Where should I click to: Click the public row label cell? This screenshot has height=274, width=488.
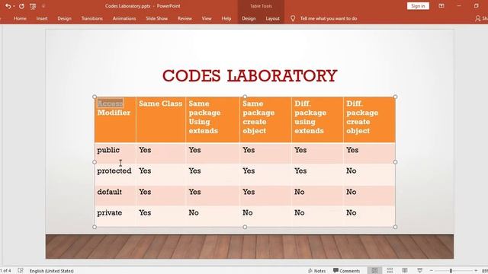coord(115,153)
